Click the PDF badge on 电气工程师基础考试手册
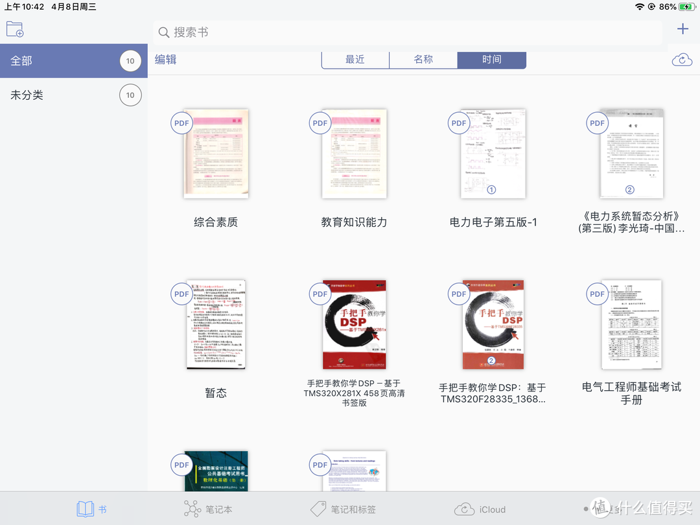The image size is (700, 525). coord(598,294)
